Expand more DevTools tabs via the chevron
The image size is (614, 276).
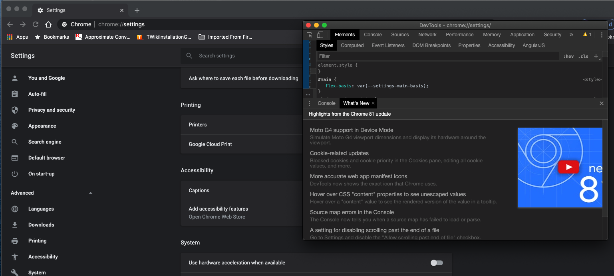tap(571, 35)
